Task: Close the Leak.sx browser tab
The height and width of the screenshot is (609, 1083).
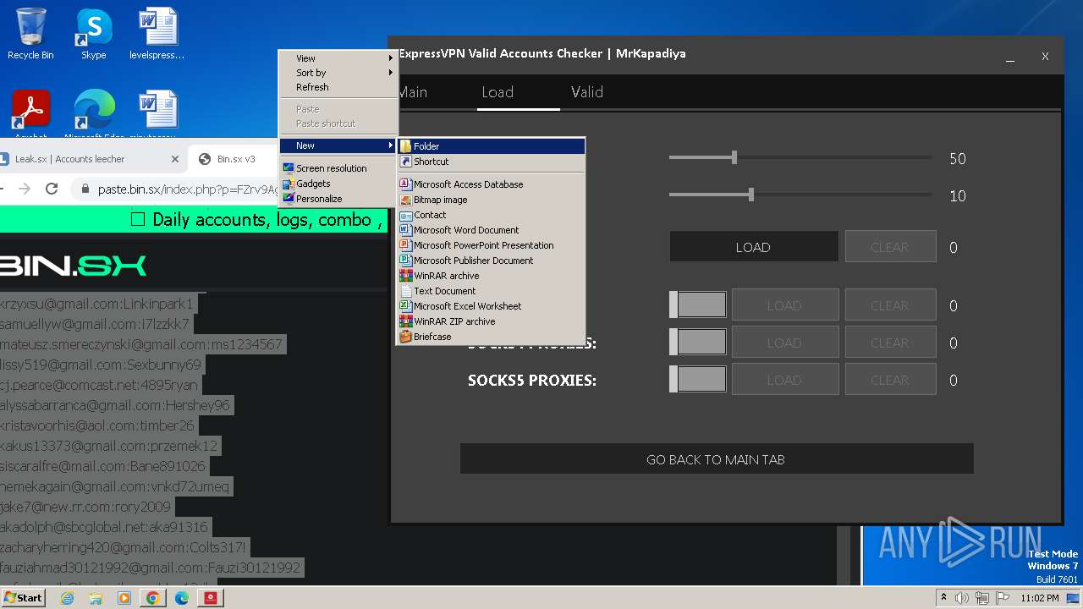Action: pos(175,159)
